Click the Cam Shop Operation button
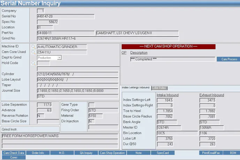Screen dimensions: 240x160 (x=112, y=153)
